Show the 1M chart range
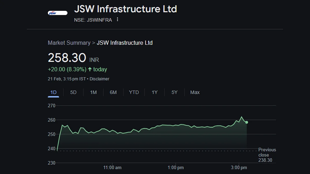The width and height of the screenshot is (310, 174). [x=93, y=92]
